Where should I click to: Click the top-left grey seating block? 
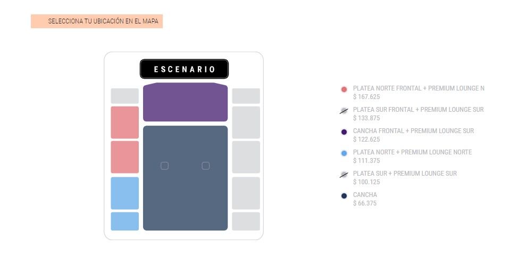(124, 96)
